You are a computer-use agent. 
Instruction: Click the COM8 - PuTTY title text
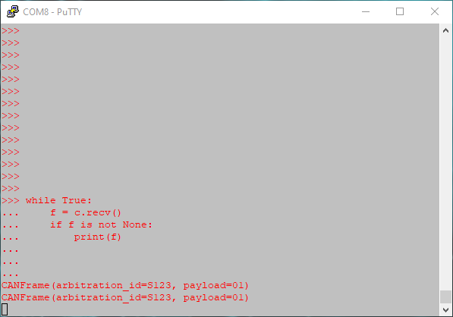(x=52, y=12)
